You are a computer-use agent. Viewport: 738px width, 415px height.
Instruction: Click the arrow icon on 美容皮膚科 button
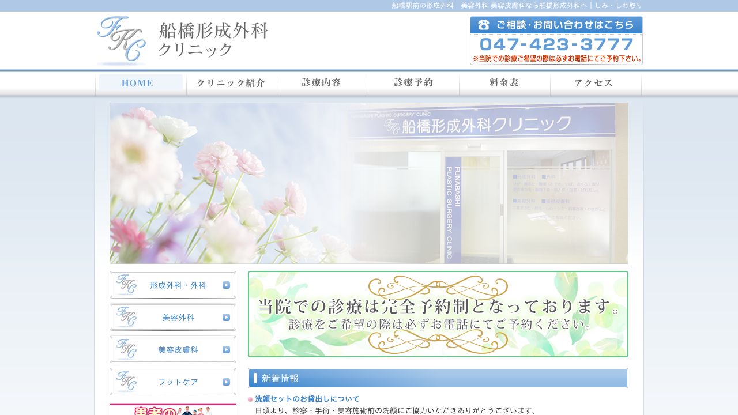point(225,349)
